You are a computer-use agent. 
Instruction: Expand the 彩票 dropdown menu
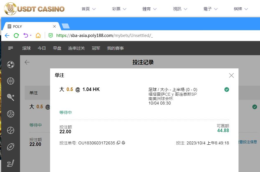click(x=119, y=9)
